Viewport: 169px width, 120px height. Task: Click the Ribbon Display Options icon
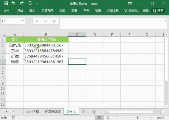(130, 3)
